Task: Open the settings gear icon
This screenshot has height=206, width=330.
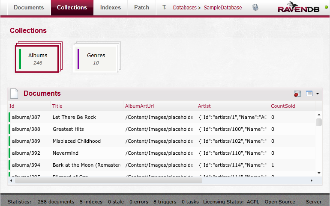Action: click(x=255, y=7)
